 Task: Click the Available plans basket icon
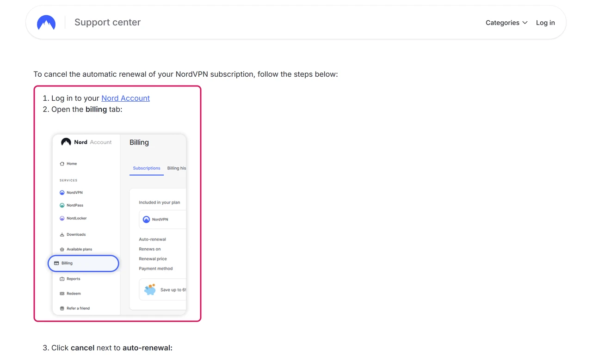pyautogui.click(x=62, y=249)
